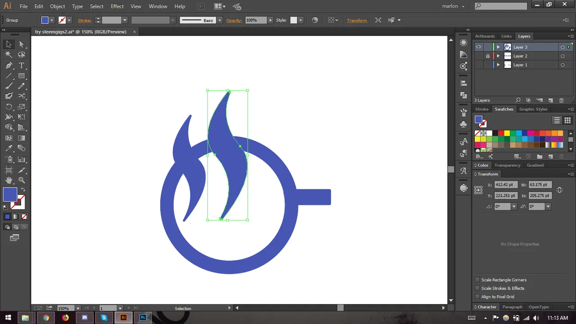The image size is (576, 324).
Task: Pick the red swatch in Swatches panel
Action: point(501,133)
